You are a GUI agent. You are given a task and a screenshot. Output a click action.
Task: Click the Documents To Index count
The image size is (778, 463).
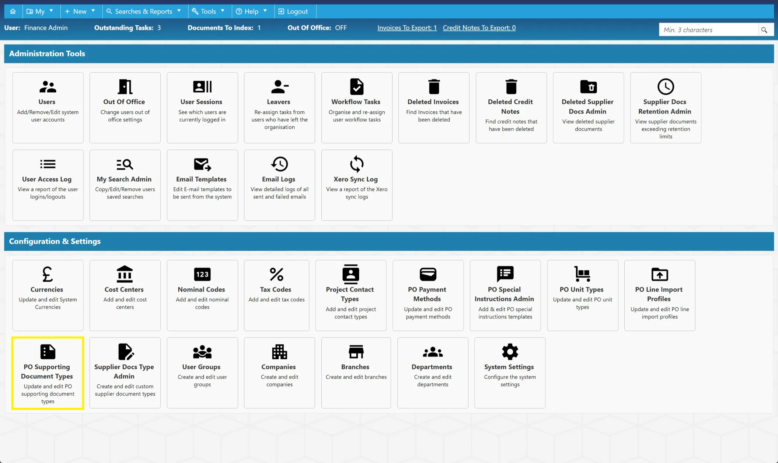click(259, 28)
